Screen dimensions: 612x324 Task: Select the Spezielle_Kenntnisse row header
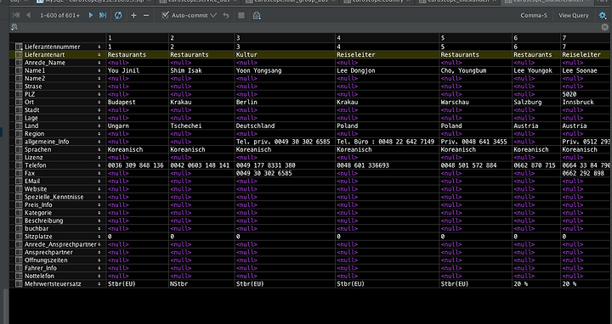coord(58,197)
